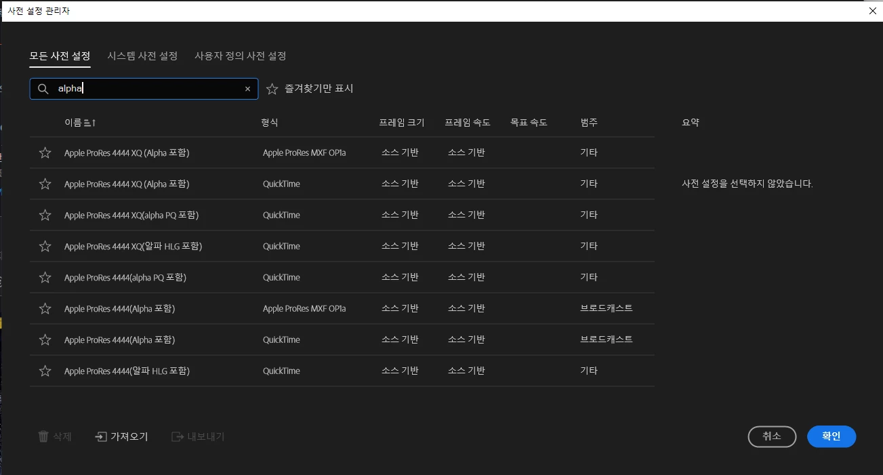Clear the alpha search text with the x icon

click(x=247, y=89)
